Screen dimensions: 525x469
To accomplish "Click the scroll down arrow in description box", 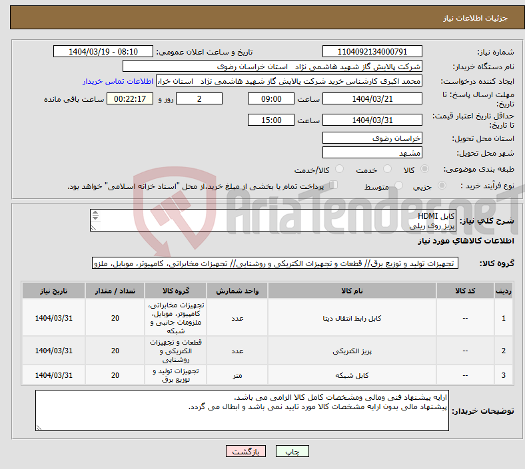I will [x=95, y=218].
